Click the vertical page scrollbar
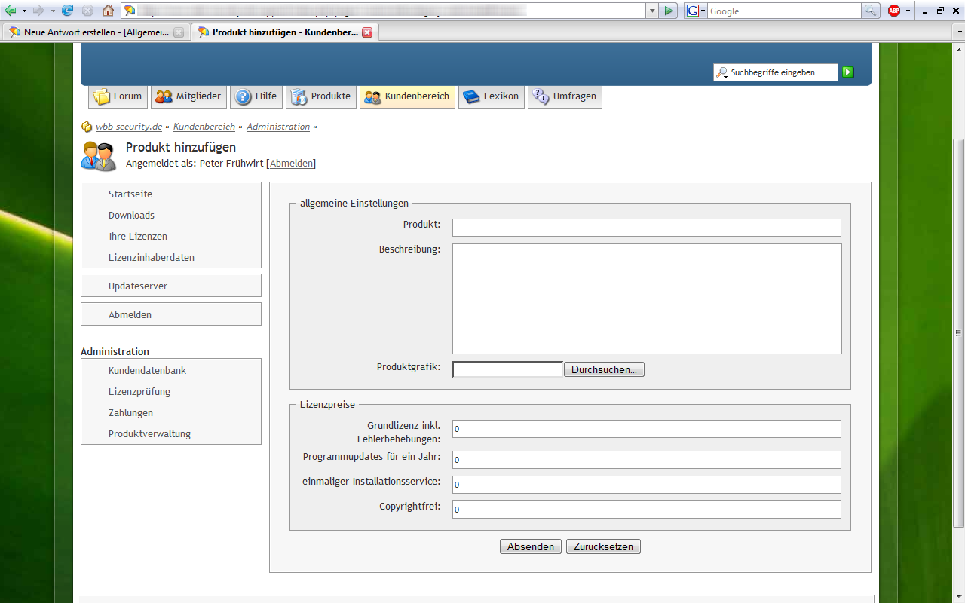The image size is (965, 603). point(959,332)
